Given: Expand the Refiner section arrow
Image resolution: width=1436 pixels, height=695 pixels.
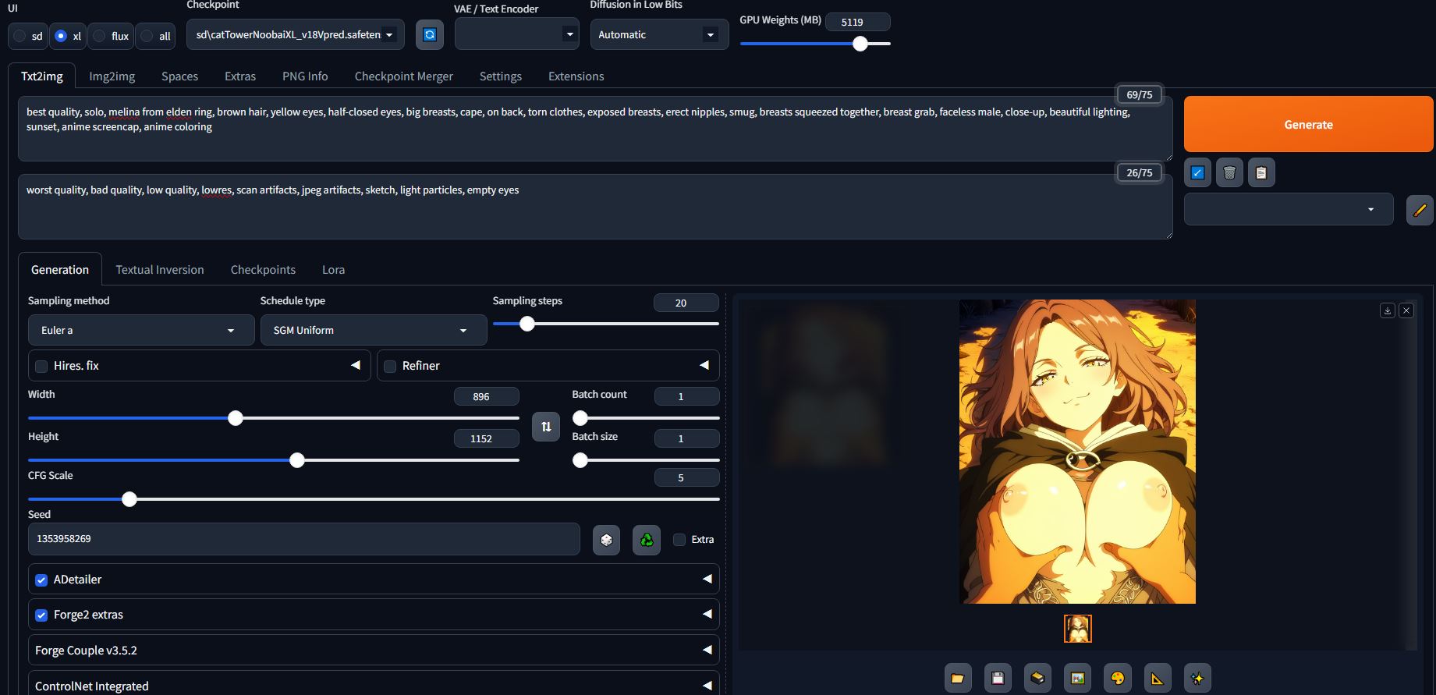Looking at the screenshot, I should tap(704, 365).
